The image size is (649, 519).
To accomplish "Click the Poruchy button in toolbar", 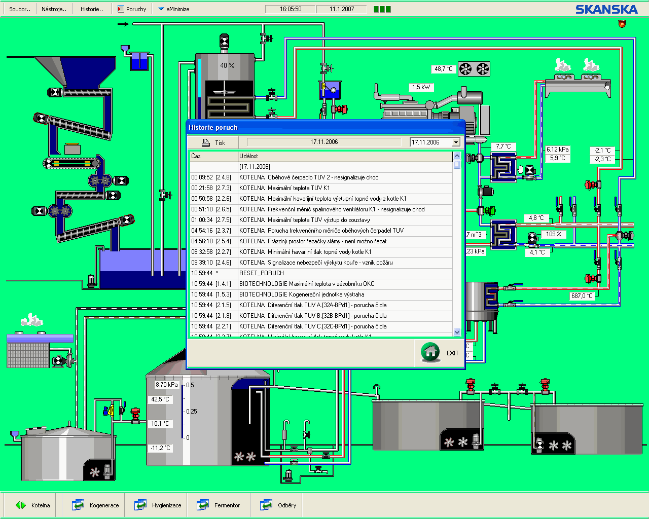I will [x=132, y=9].
